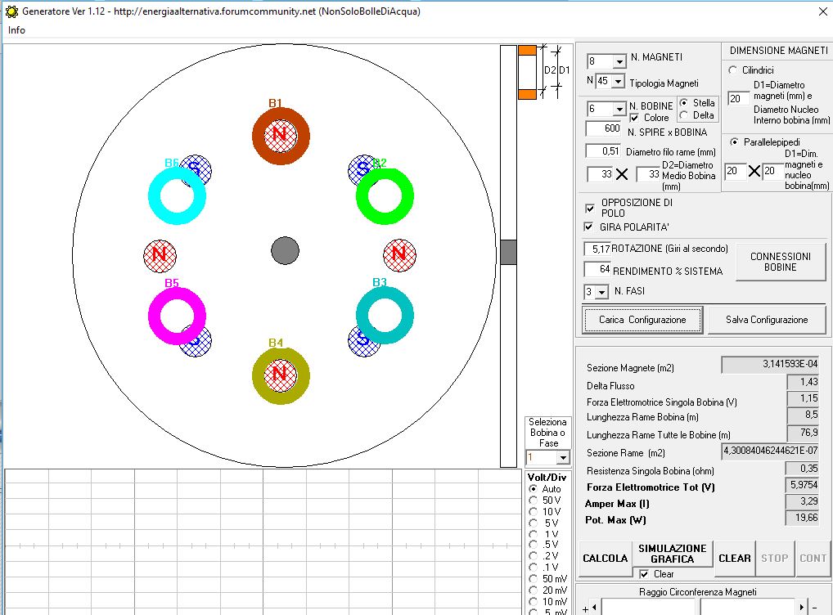This screenshot has height=615, width=833.
Task: Click the gray block in vertical gauge
Action: [508, 252]
